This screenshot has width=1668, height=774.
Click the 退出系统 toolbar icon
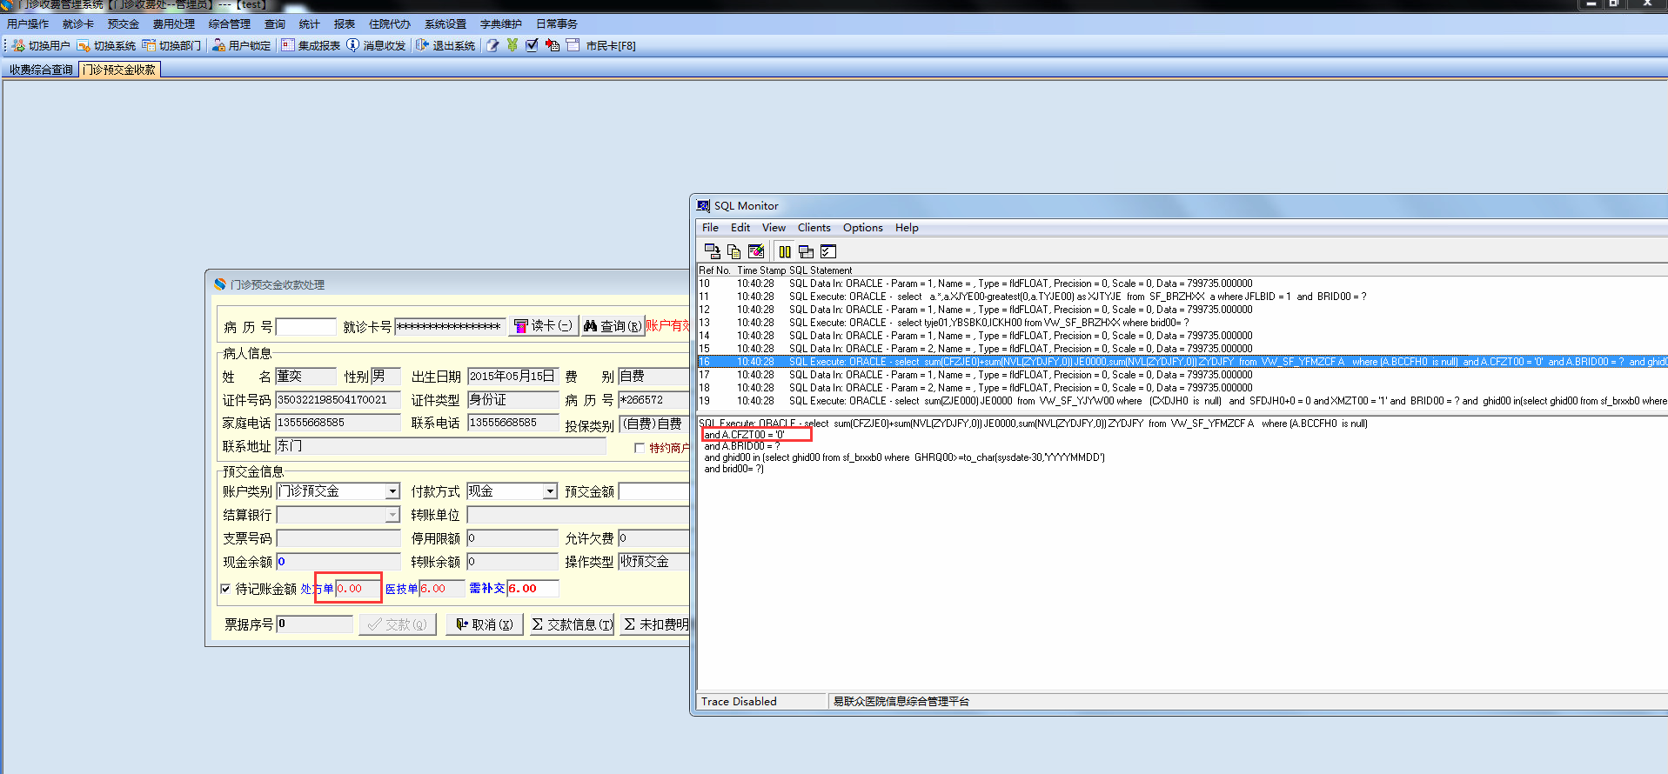[x=422, y=45]
